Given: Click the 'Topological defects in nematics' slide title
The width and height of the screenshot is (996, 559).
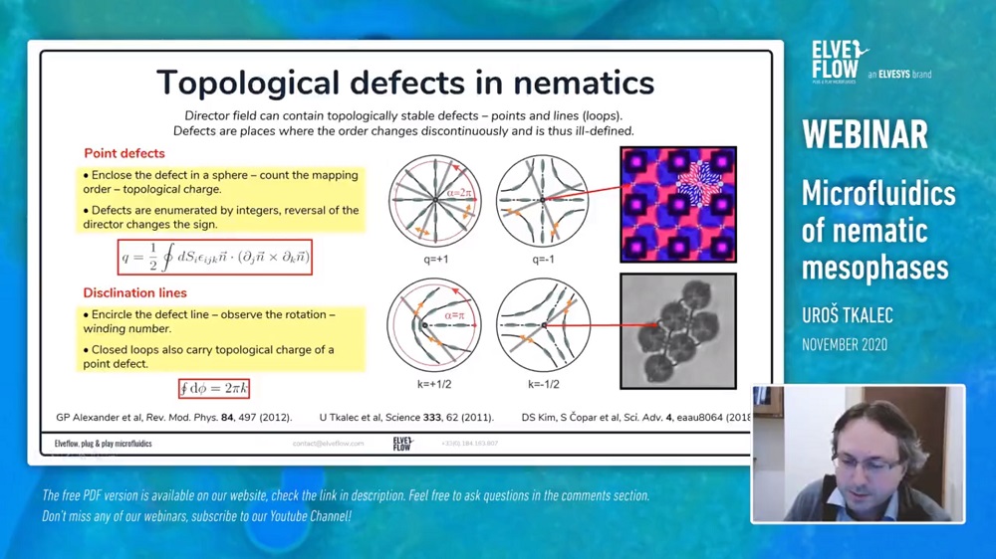Looking at the screenshot, I should 405,82.
